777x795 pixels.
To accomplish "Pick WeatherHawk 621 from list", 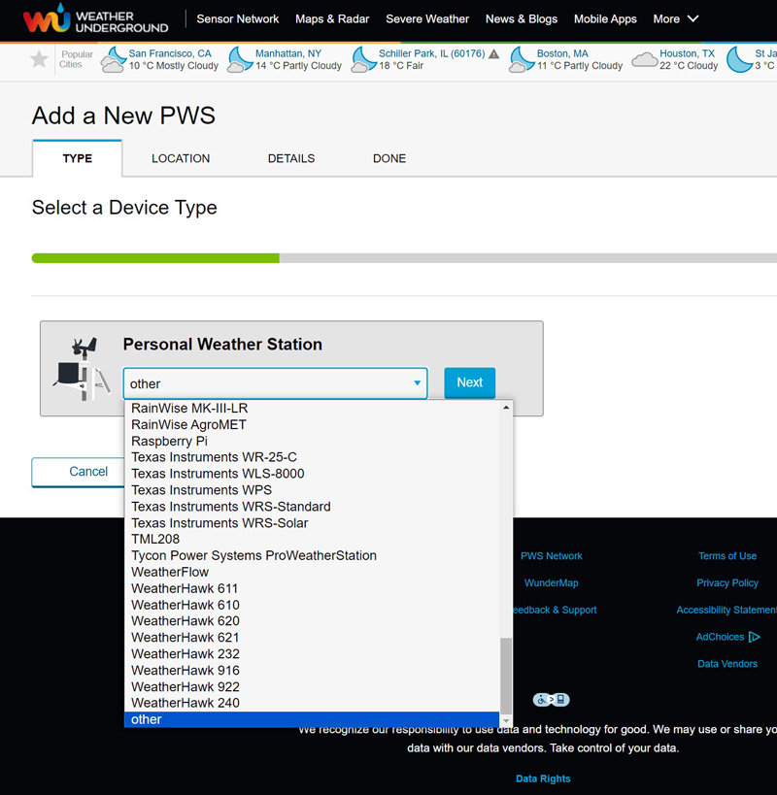I will click(x=312, y=638).
